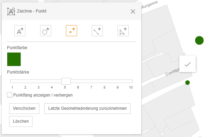Select the add circle drawing tool
218x137 pixels.
pos(46,31)
